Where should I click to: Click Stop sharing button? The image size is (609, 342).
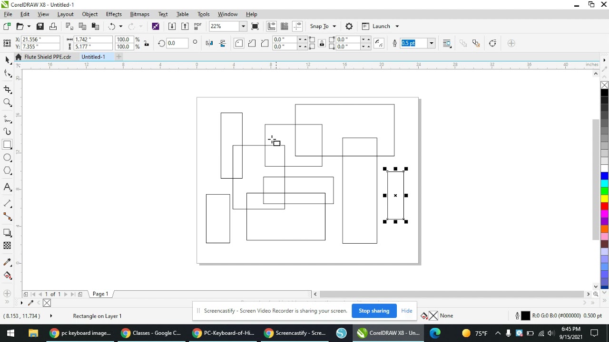(x=374, y=311)
